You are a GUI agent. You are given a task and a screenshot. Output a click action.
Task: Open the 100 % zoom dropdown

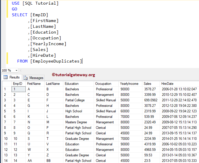(16, 70)
